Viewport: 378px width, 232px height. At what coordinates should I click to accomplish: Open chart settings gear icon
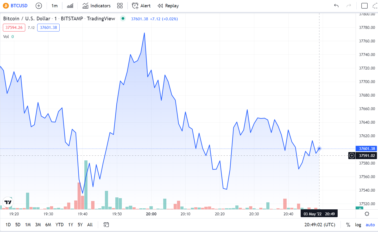pos(367,214)
